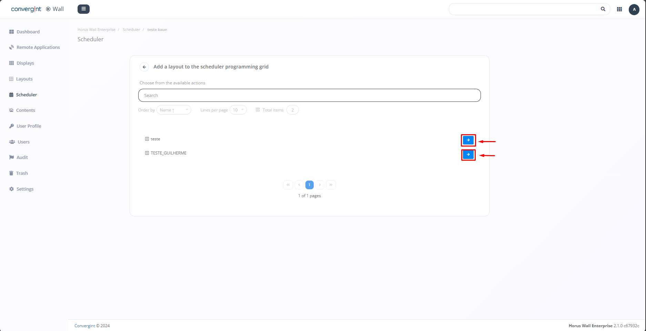Click the hamburger menu toggle button

[83, 9]
